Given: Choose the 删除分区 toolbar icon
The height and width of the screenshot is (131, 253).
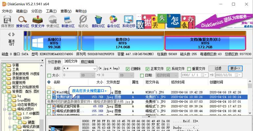Looking at the screenshot, I should click(98, 21).
